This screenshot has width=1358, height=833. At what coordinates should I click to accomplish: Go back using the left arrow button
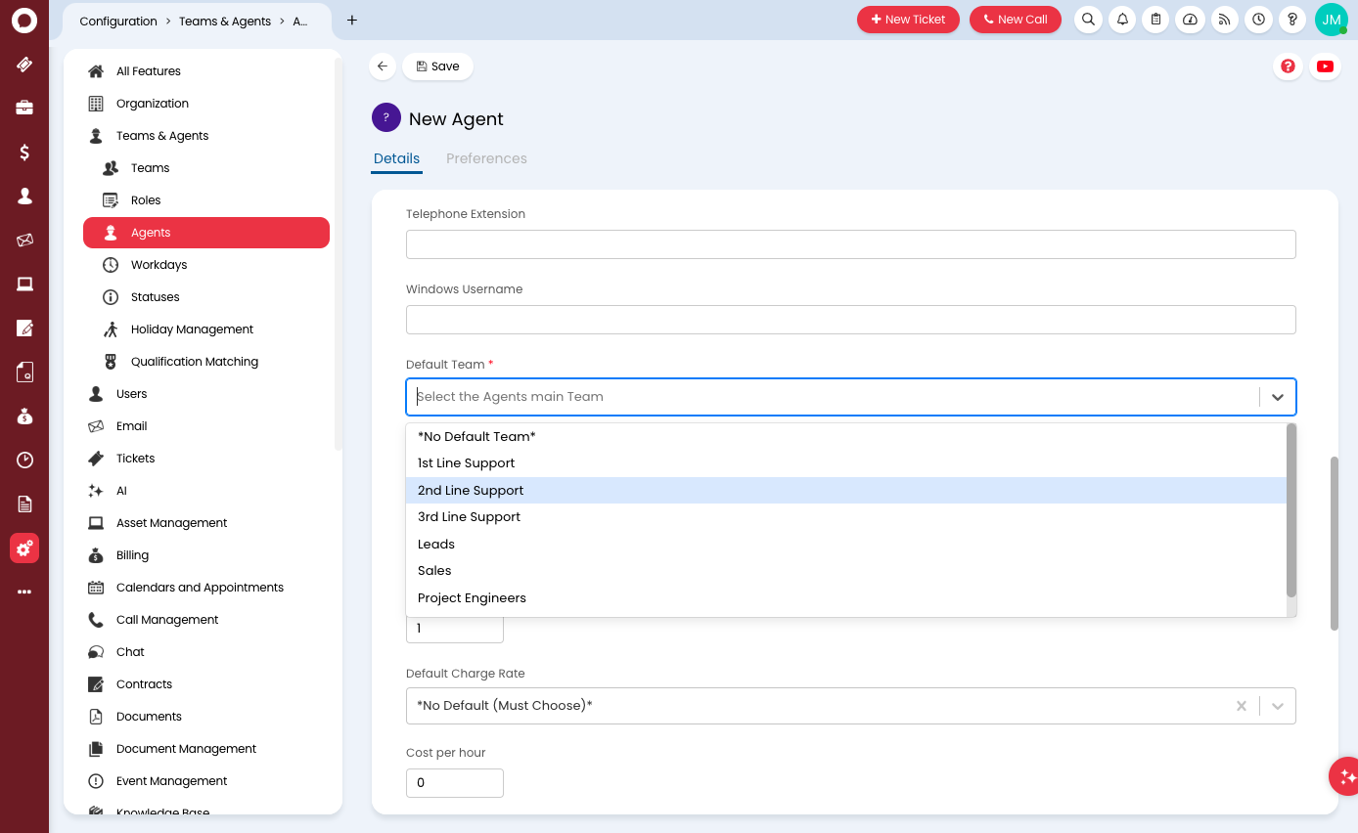tap(383, 66)
